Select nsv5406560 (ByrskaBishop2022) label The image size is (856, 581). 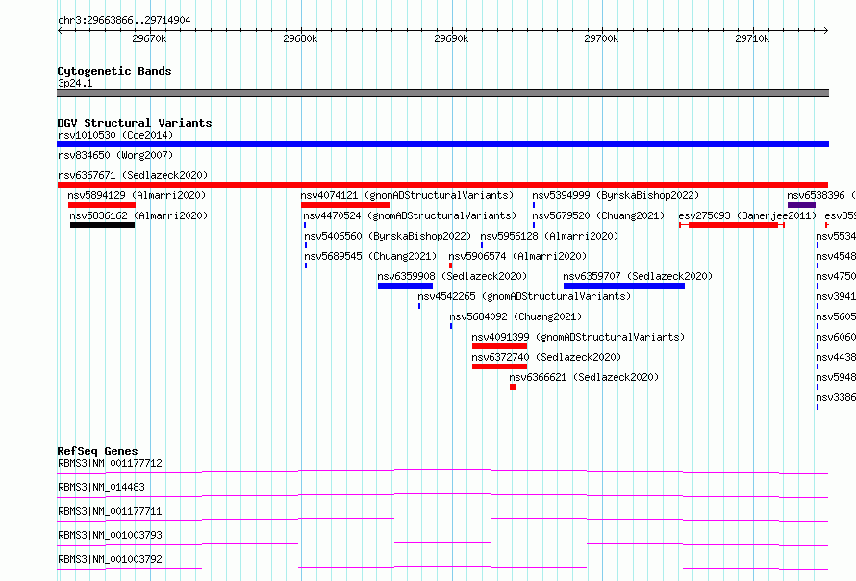pyautogui.click(x=388, y=236)
